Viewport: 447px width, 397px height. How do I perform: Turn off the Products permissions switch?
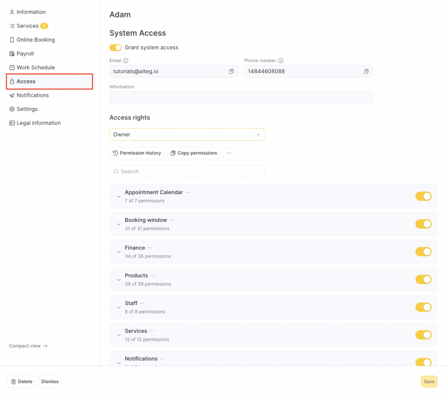point(423,279)
